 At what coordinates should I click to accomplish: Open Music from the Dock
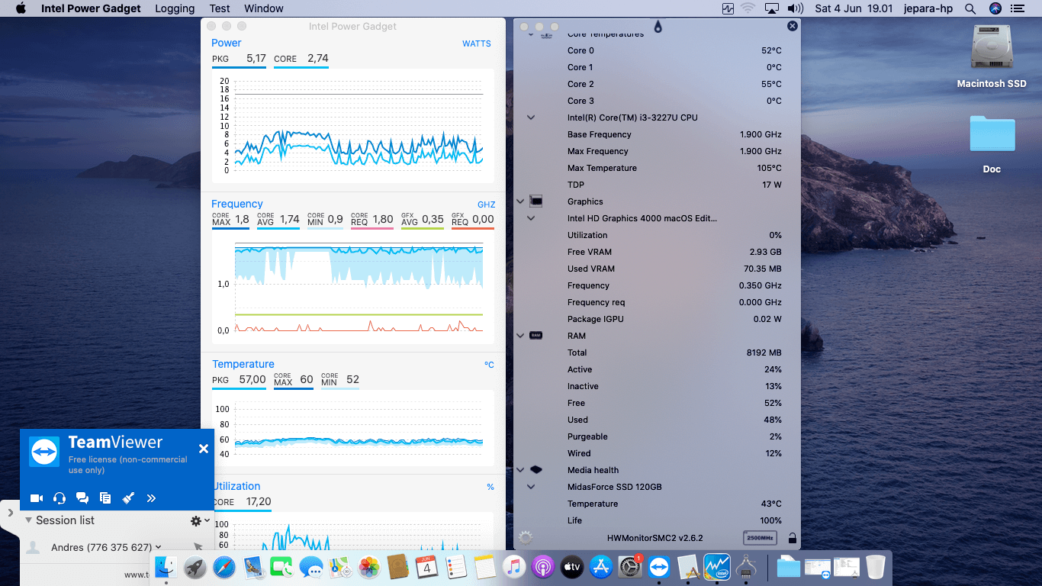(x=514, y=567)
